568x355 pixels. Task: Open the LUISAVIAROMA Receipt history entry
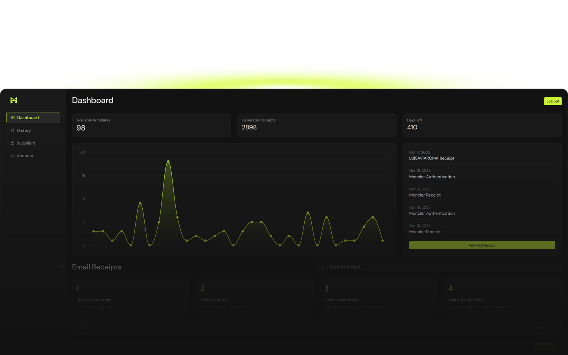[x=432, y=158]
